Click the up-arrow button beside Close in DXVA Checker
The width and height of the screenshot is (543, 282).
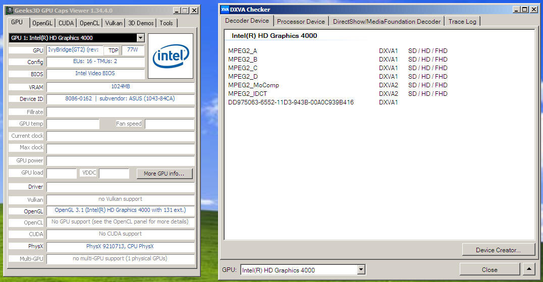coord(529,269)
